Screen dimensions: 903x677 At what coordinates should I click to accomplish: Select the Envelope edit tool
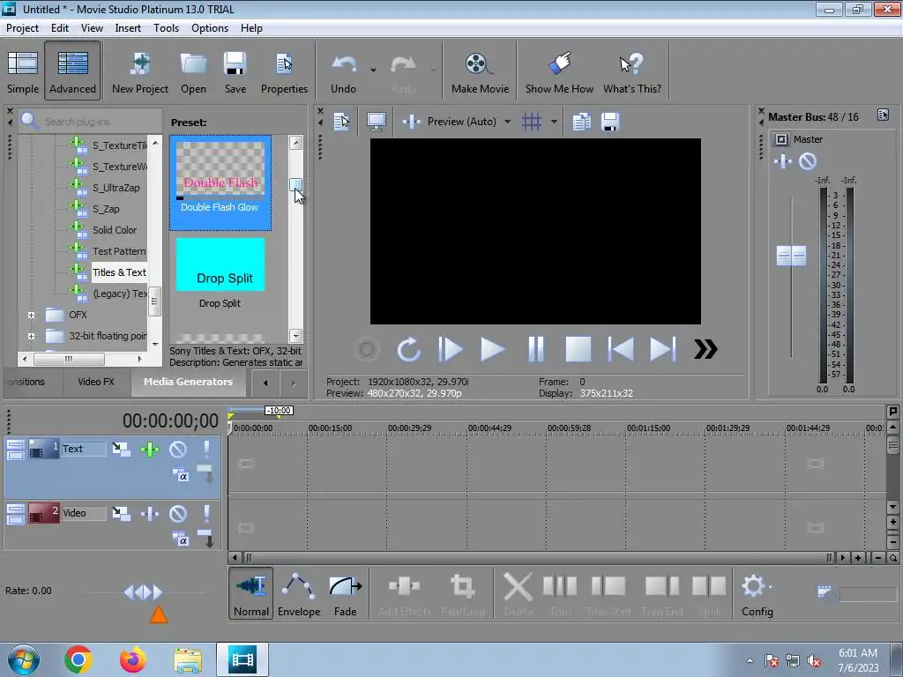pos(298,593)
